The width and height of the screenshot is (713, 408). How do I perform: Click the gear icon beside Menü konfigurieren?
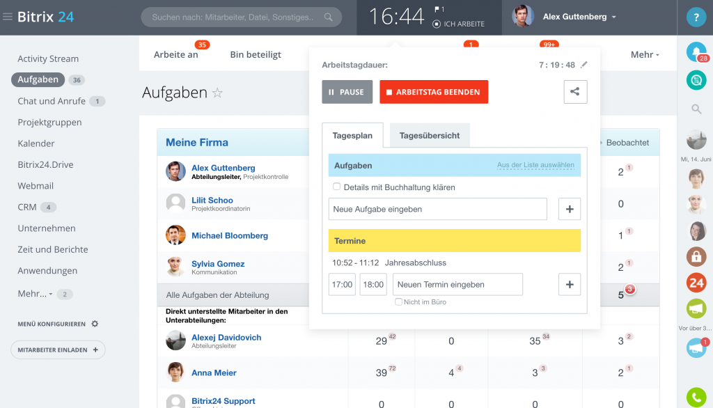coord(95,324)
